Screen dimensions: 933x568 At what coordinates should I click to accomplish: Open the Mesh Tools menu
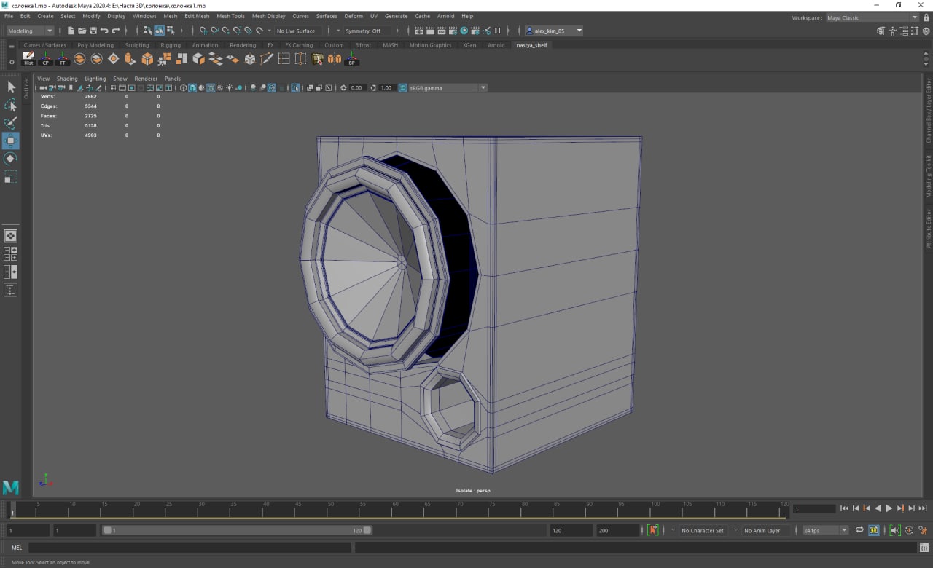point(230,15)
